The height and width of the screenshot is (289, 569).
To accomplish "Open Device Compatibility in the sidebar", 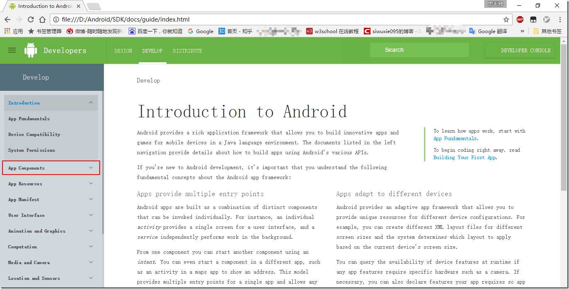I will click(x=34, y=134).
